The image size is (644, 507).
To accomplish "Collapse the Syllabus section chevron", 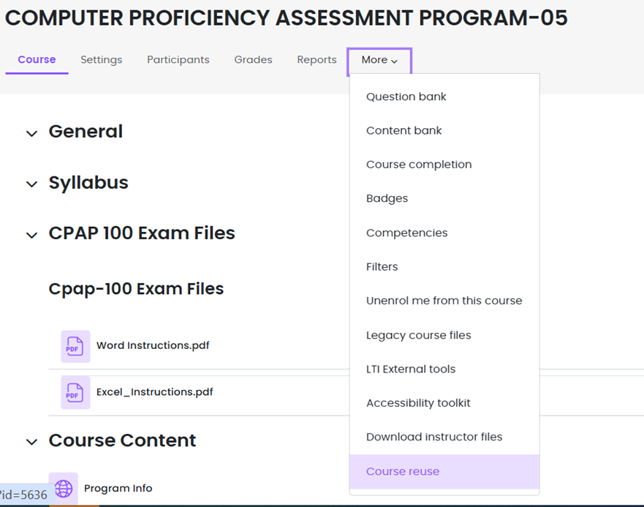I will (31, 184).
